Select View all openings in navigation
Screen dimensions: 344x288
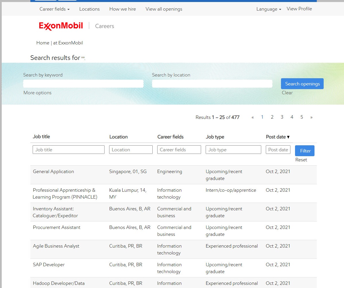click(x=164, y=9)
